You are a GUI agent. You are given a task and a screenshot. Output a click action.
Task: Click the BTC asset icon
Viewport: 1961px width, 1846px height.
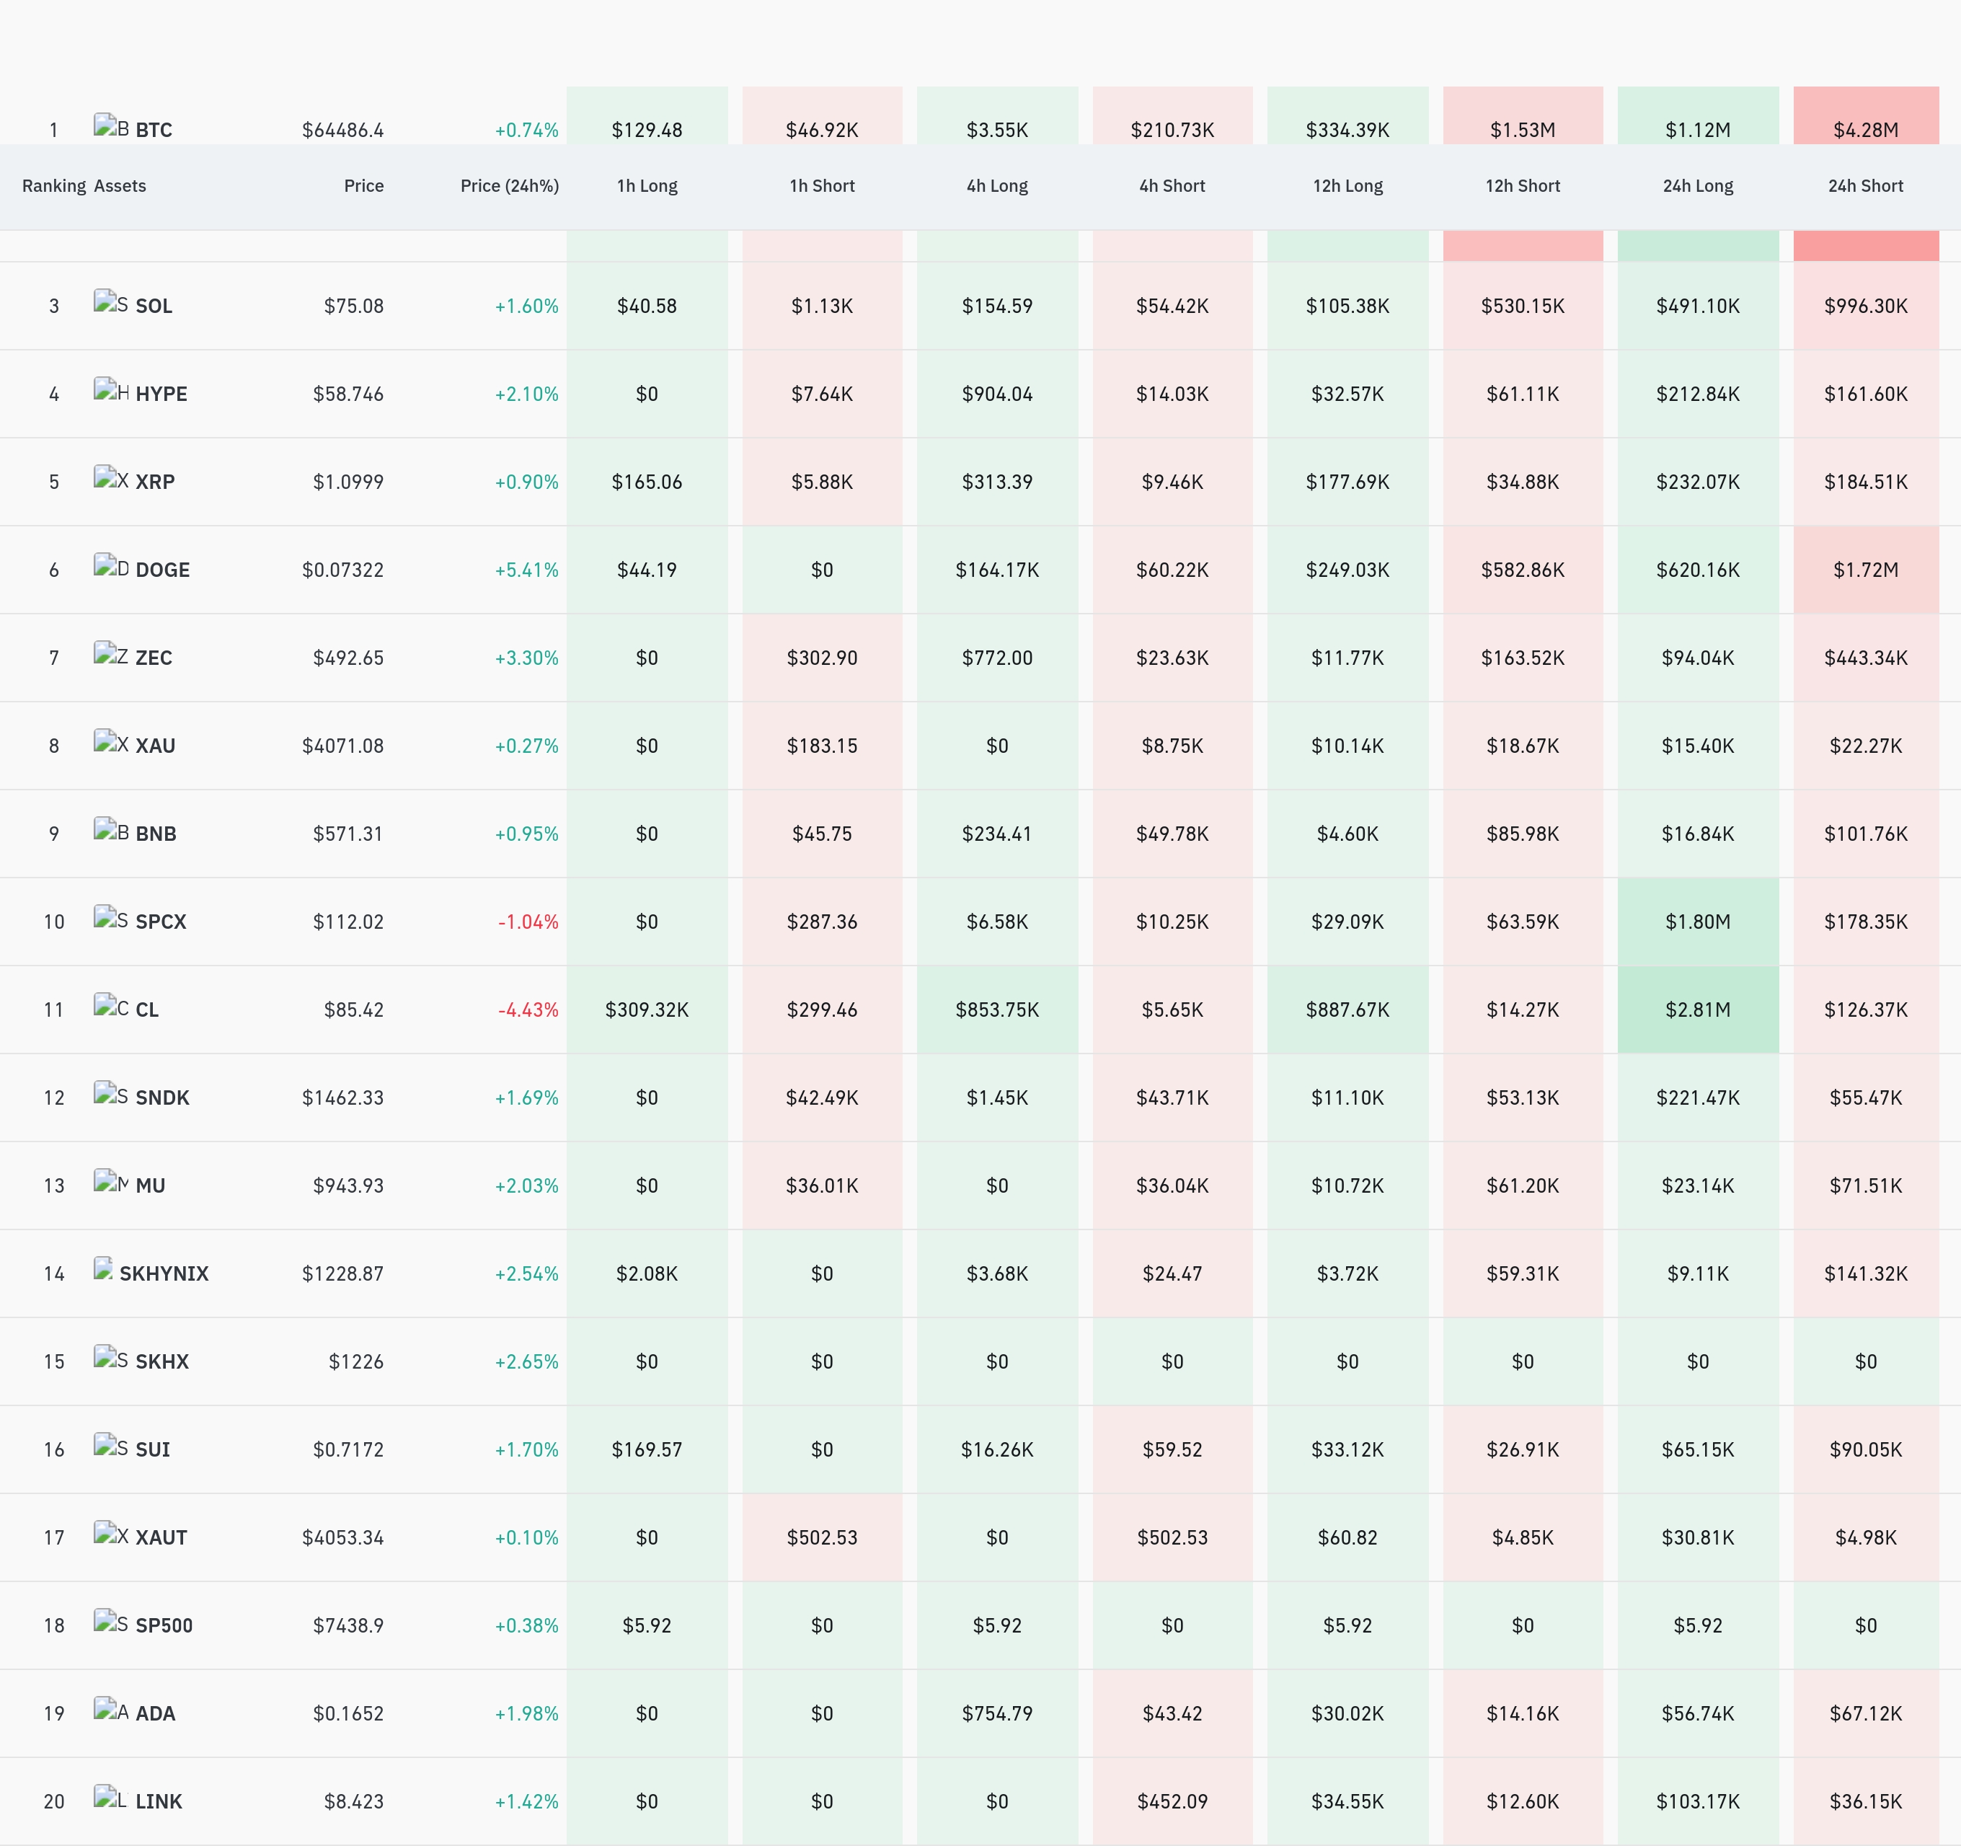[x=112, y=126]
